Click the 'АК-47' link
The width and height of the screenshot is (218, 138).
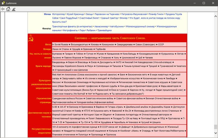coord(64,107)
